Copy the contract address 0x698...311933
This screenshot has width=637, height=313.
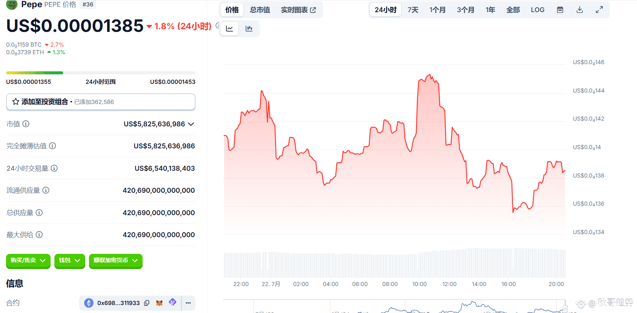(x=147, y=303)
